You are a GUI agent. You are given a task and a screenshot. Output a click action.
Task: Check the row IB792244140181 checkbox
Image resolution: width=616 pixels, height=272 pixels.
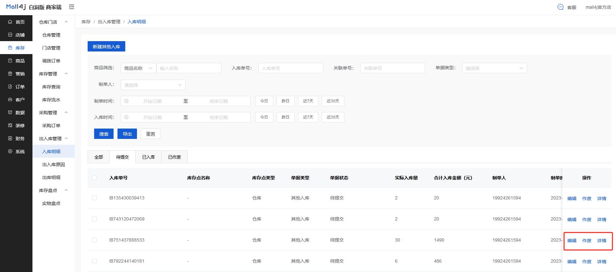tap(94, 261)
